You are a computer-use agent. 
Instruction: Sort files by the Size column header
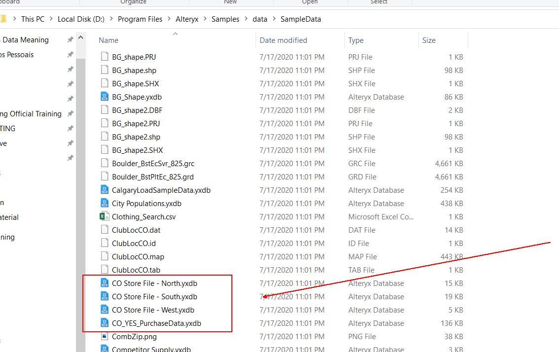pos(429,40)
